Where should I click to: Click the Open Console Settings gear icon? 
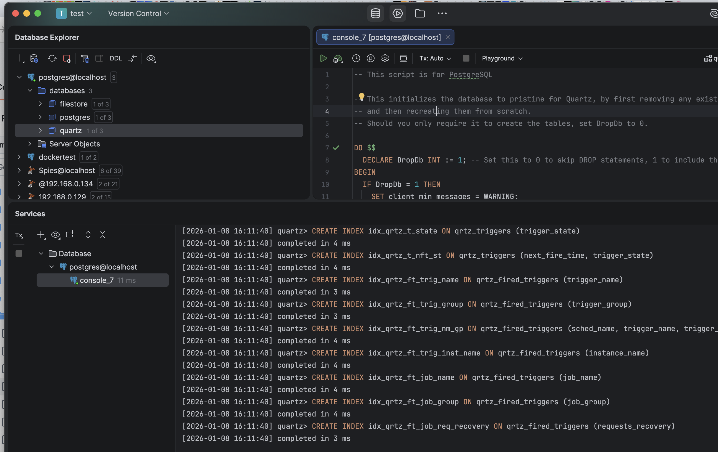pyautogui.click(x=385, y=59)
